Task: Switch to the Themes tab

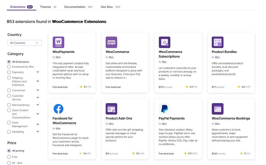Action: (x=48, y=7)
